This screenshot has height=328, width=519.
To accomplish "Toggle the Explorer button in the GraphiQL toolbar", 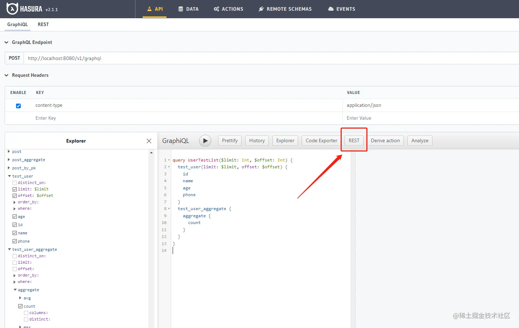I will point(285,141).
